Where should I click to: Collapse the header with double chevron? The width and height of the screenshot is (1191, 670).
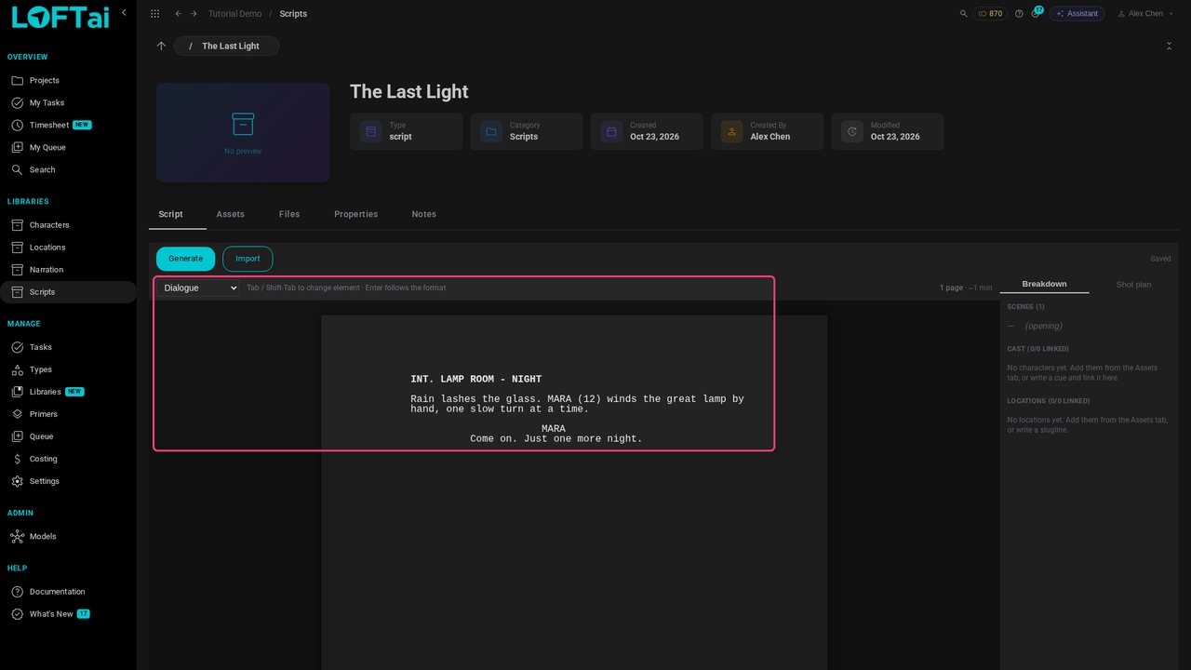point(1169,46)
